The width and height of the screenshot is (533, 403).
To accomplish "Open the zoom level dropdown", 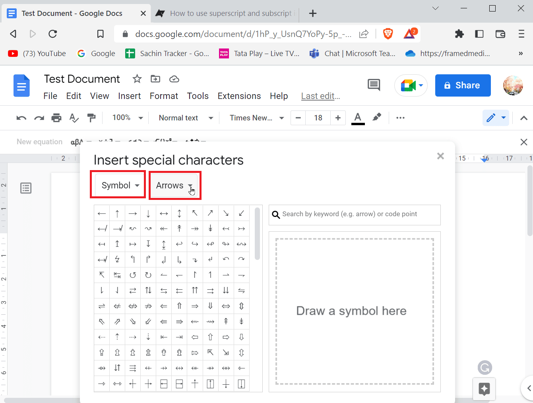I will [x=126, y=118].
